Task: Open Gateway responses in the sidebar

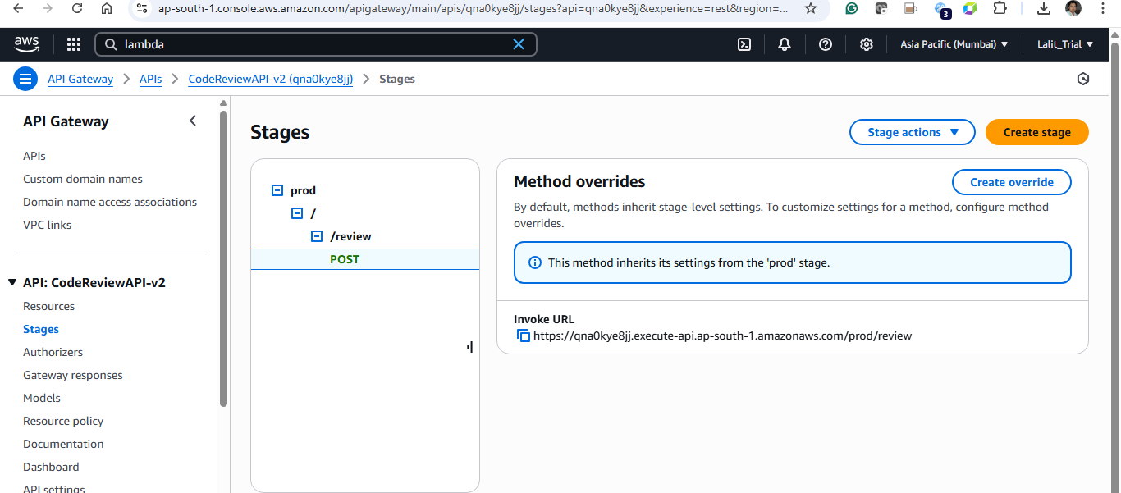Action: pos(73,375)
